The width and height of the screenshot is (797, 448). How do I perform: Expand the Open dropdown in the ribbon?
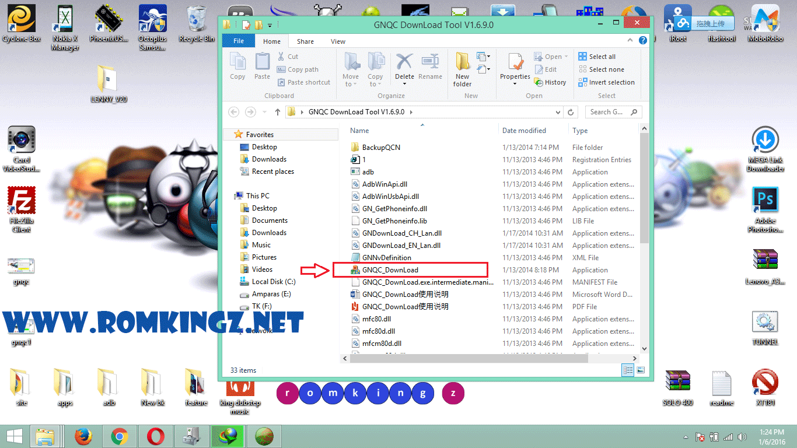[566, 57]
